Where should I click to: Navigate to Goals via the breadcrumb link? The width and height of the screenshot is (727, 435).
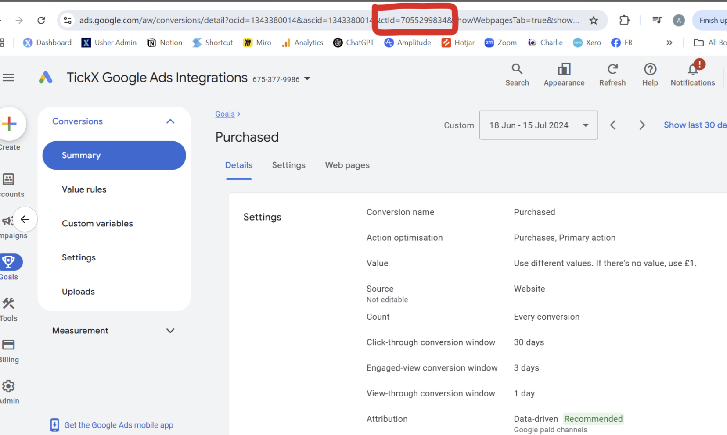point(225,114)
